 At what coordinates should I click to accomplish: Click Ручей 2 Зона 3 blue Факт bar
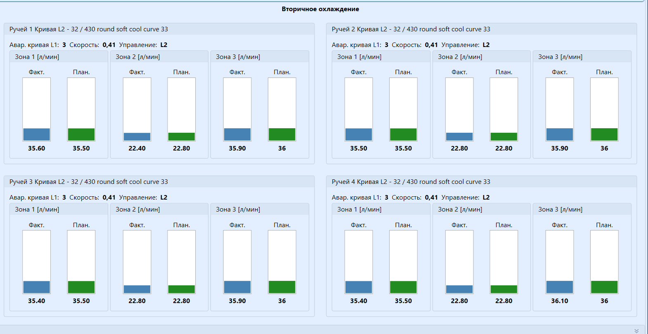560,134
